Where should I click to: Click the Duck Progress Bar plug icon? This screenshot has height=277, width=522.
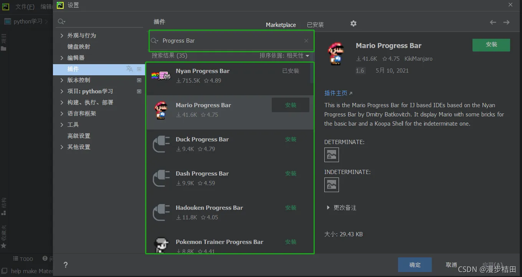pos(161,144)
